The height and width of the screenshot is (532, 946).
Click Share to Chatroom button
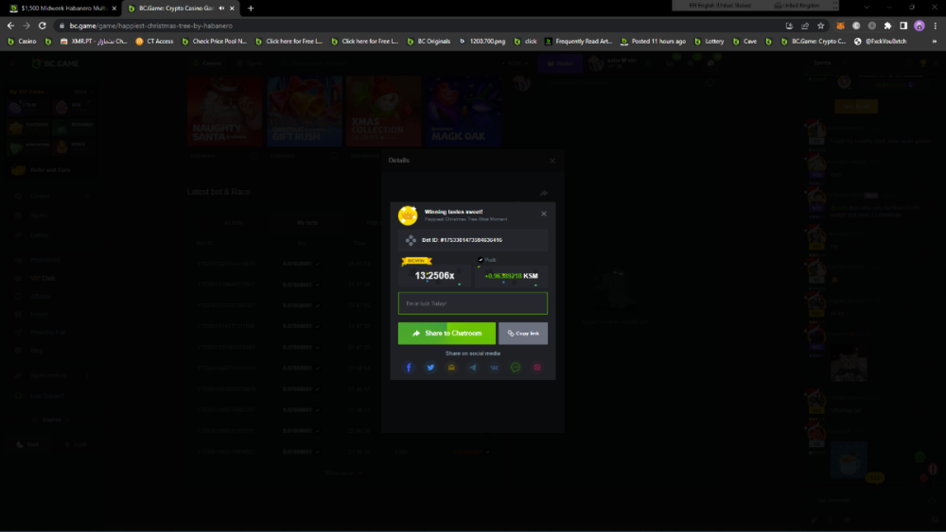pyautogui.click(x=447, y=334)
